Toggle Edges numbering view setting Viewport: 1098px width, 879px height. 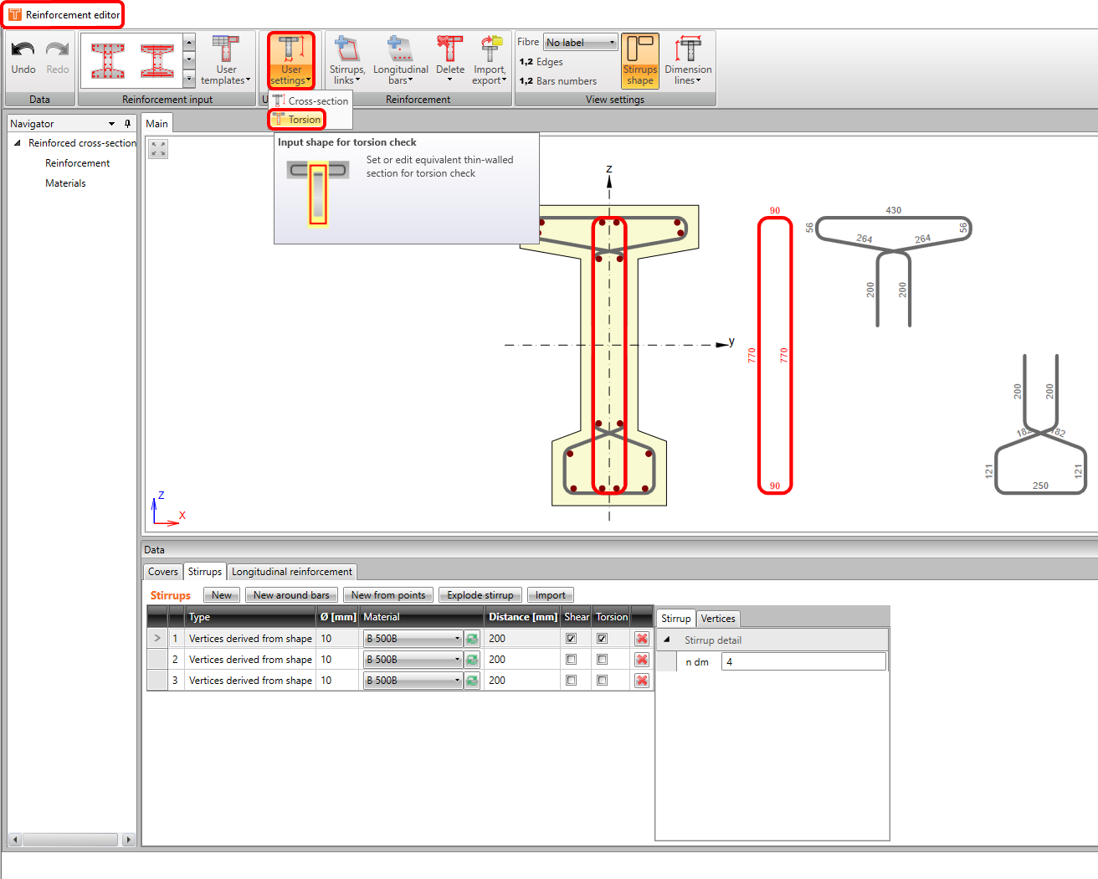pos(541,62)
